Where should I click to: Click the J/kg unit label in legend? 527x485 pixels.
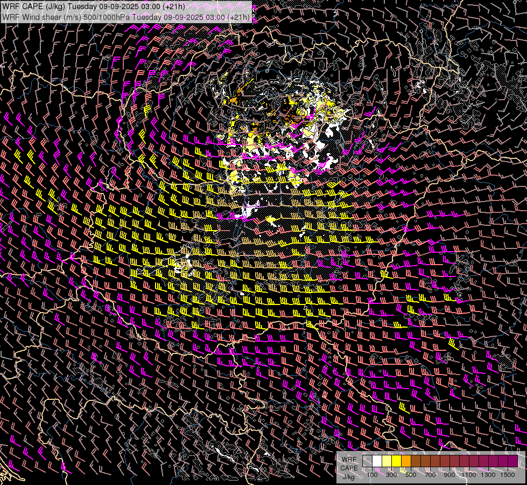pyautogui.click(x=348, y=477)
